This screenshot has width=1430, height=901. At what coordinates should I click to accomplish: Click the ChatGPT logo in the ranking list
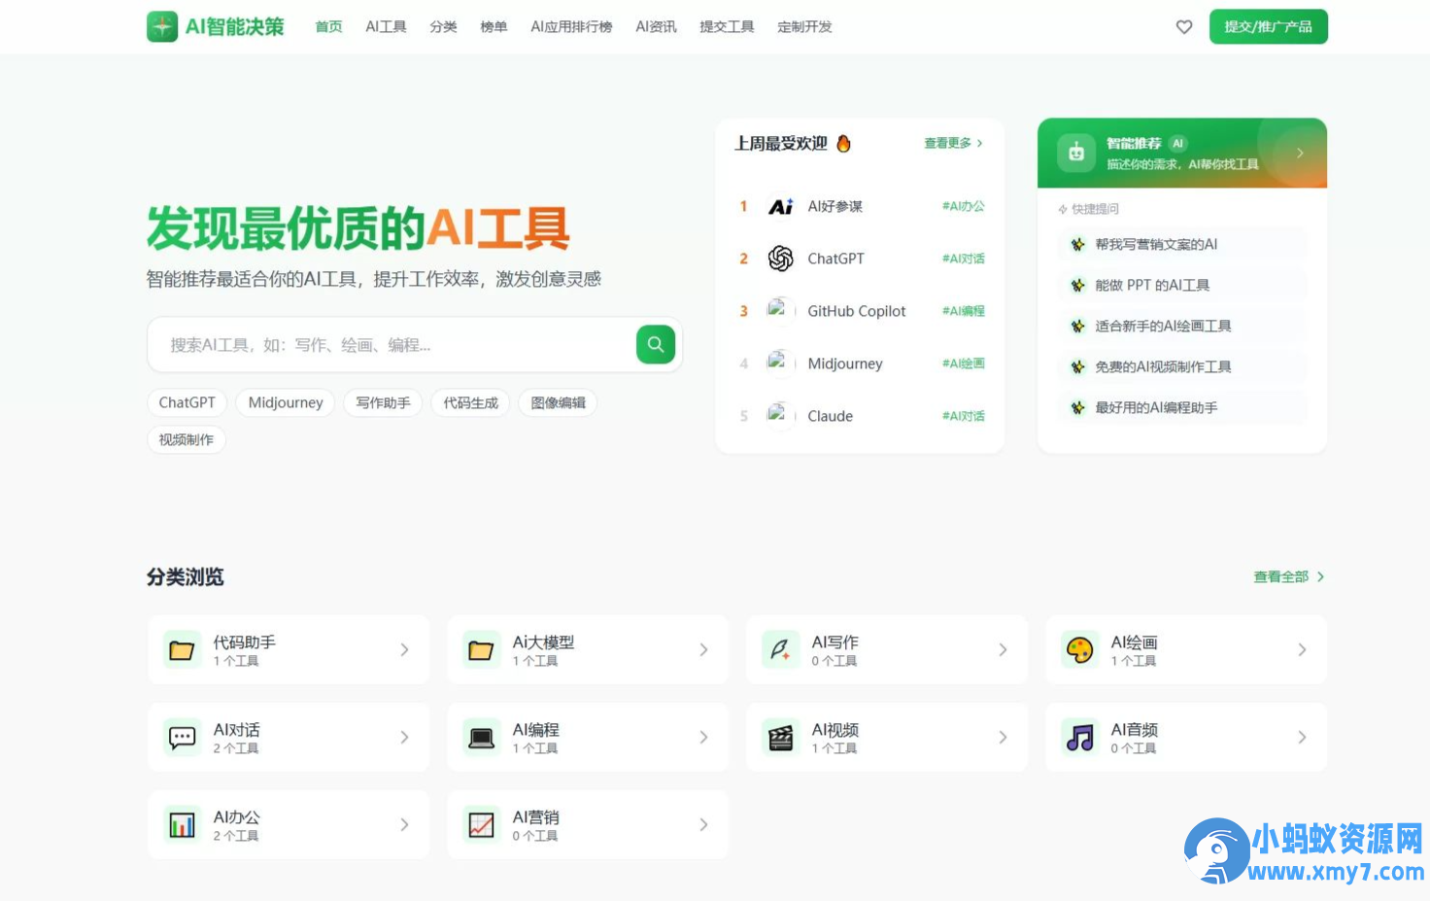point(780,258)
